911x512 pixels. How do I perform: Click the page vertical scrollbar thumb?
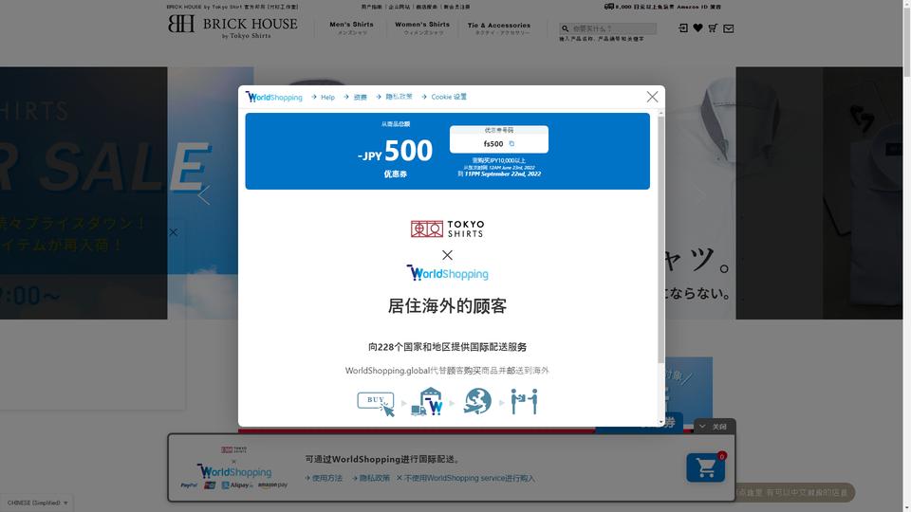click(906, 42)
